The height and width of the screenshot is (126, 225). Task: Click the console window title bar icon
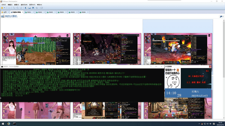[x=2, y=67]
